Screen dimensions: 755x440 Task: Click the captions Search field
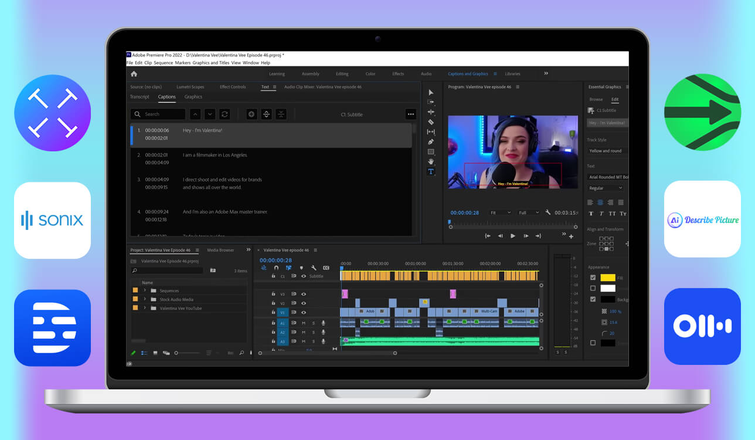click(x=158, y=114)
